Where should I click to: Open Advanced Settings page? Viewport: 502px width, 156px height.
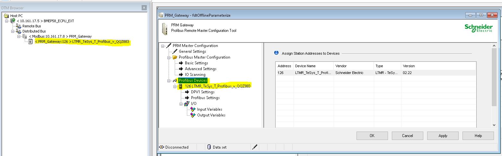point(200,69)
